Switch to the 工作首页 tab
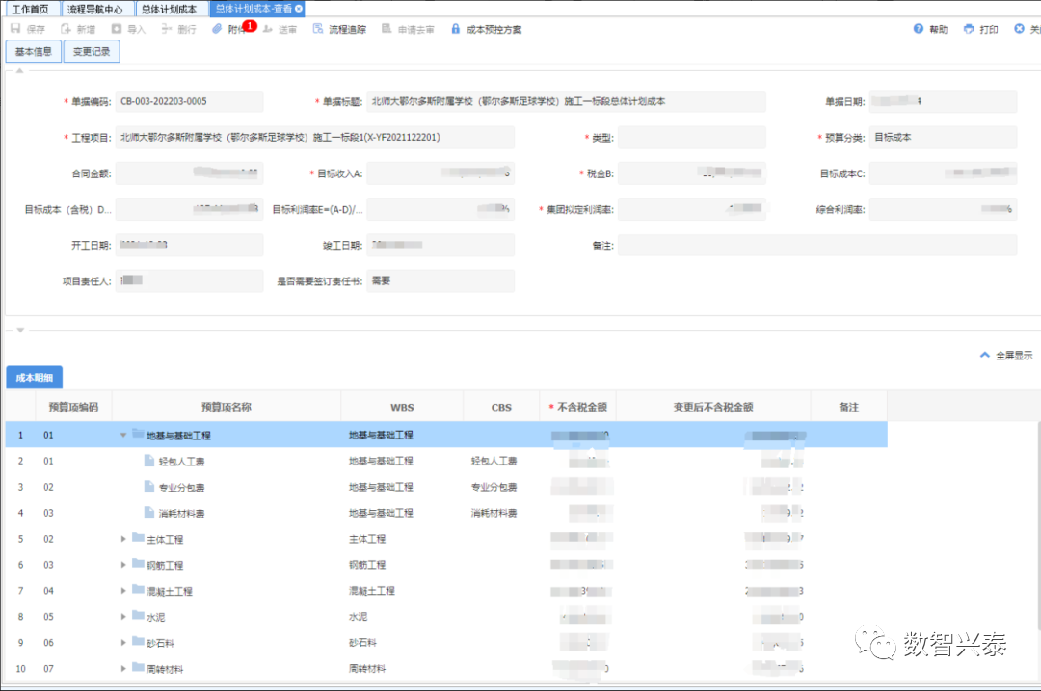Viewport: 1041px width, 691px height. [30, 9]
